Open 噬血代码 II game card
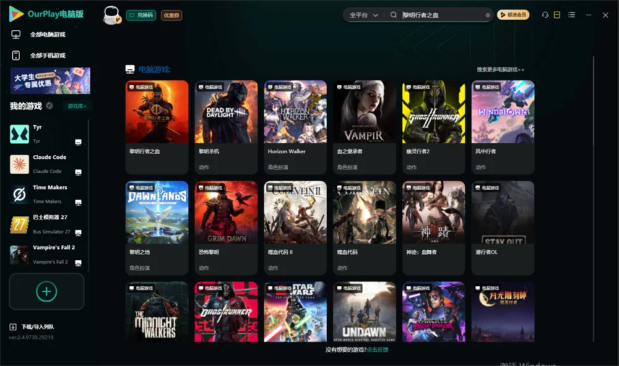This screenshot has height=366, width=619. pos(295,228)
